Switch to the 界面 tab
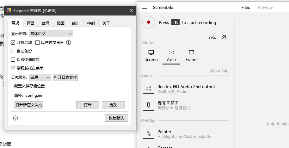Image resolution: width=289 pixels, height=148 pixels. coord(30,23)
